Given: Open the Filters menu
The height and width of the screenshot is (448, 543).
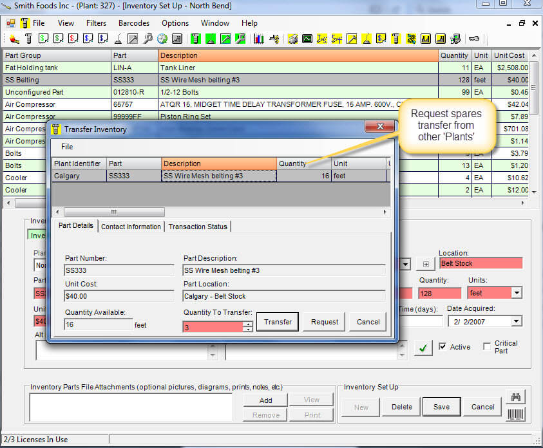Looking at the screenshot, I should click(x=96, y=23).
